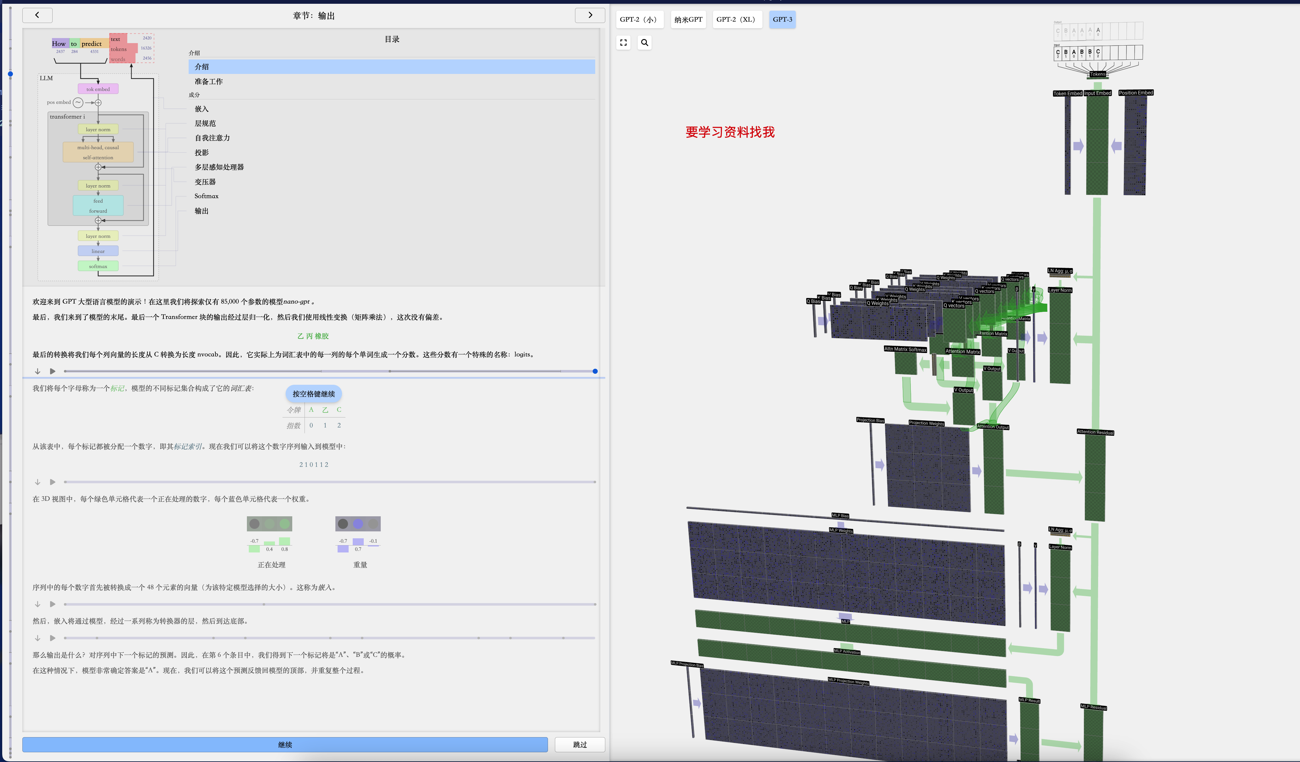The height and width of the screenshot is (762, 1300).
Task: Play the transformer layers section timeline
Action: click(x=53, y=638)
